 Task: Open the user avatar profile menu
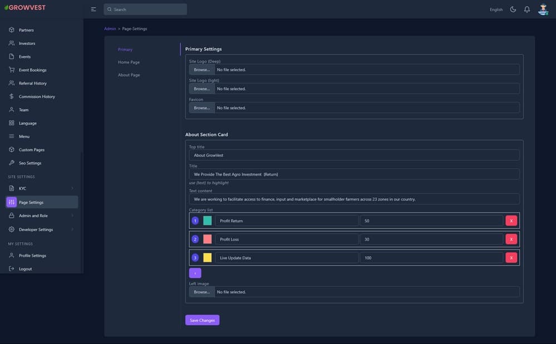coord(543,9)
